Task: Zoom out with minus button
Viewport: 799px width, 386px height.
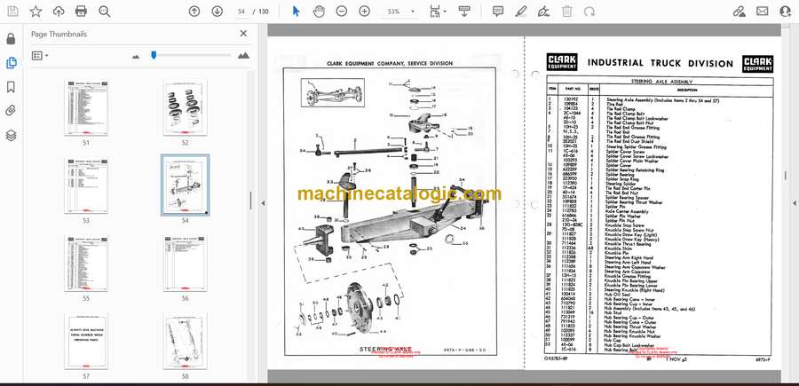Action: (342, 12)
